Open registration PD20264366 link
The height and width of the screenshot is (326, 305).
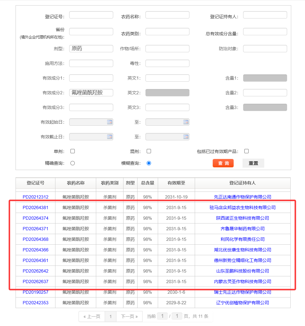pyautogui.click(x=35, y=250)
